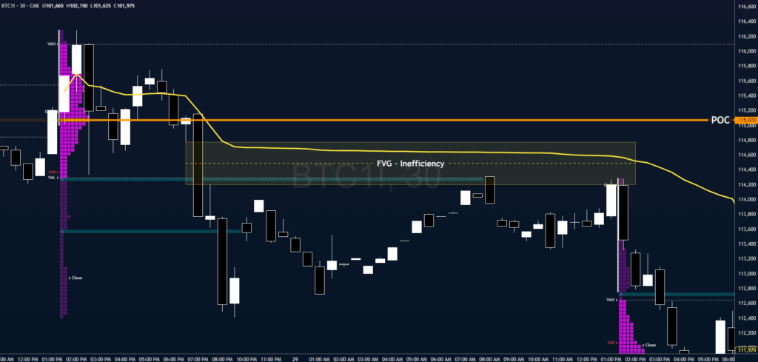Click Close marker on lower-right volume profile
Screen dimensions: 758x362
point(648,345)
